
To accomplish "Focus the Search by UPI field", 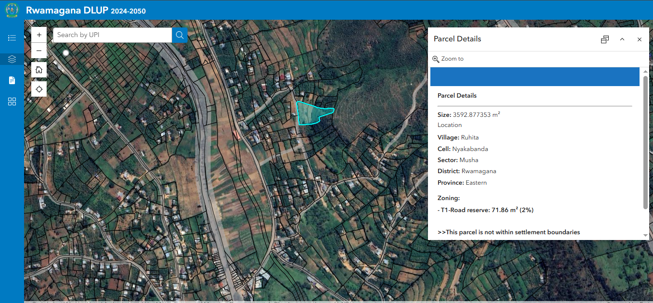I will (x=112, y=35).
